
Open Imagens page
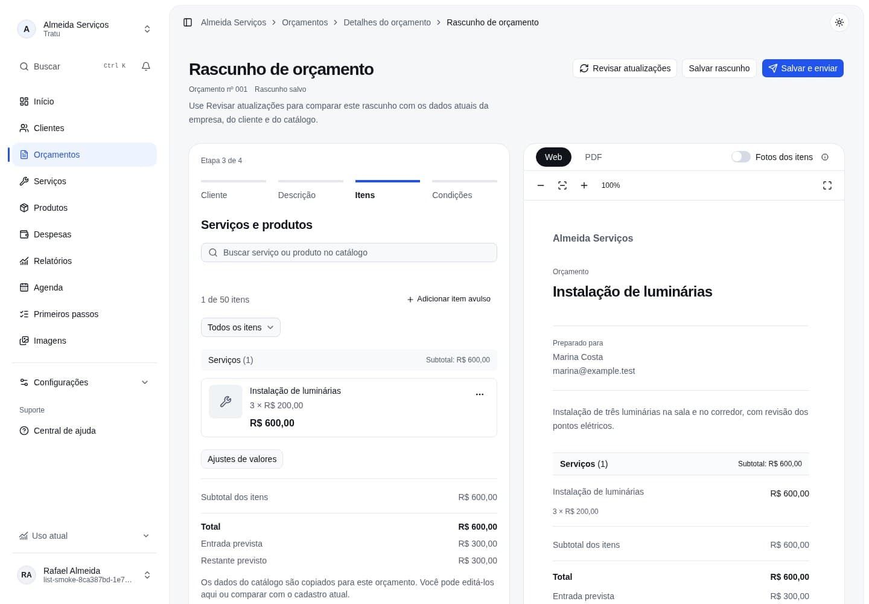coord(84,341)
